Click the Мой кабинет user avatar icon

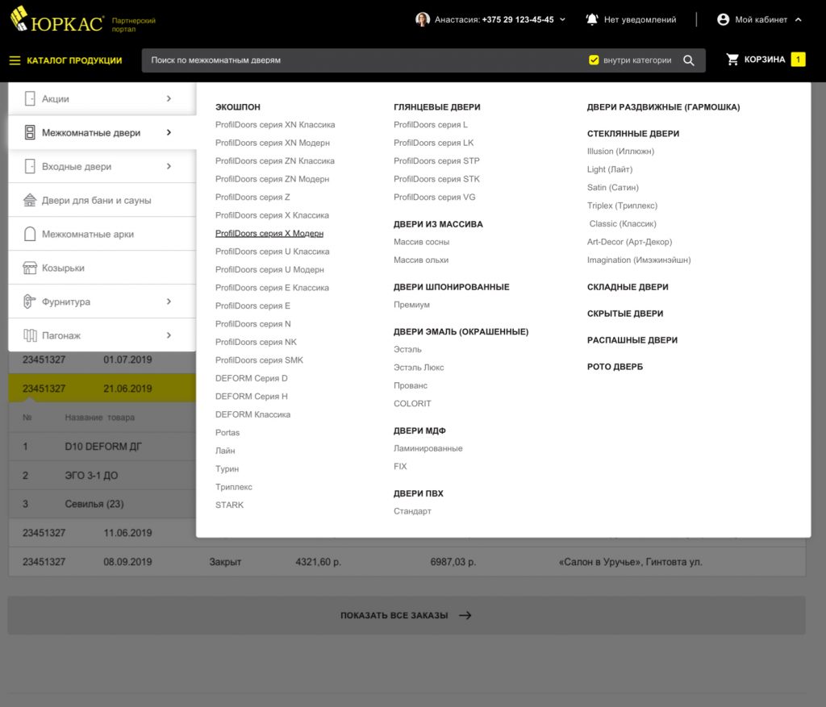[x=723, y=19]
